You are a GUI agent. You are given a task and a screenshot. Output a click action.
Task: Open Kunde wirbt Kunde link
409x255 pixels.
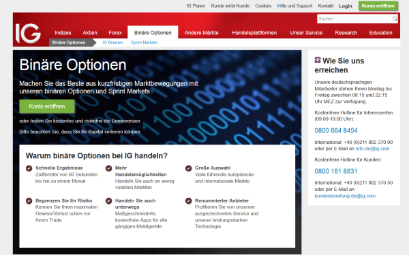pyautogui.click(x=230, y=5)
